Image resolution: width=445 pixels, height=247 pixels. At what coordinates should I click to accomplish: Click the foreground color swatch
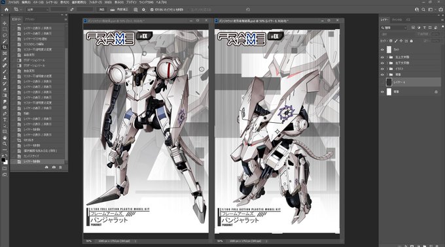pyautogui.click(x=3, y=160)
